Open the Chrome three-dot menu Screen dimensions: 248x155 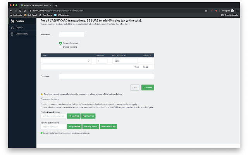coord(237,10)
